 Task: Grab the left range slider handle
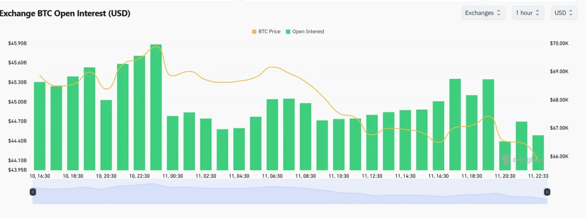tap(33, 192)
